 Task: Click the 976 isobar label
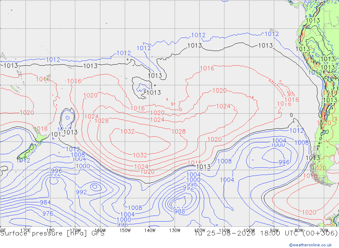click(x=48, y=213)
